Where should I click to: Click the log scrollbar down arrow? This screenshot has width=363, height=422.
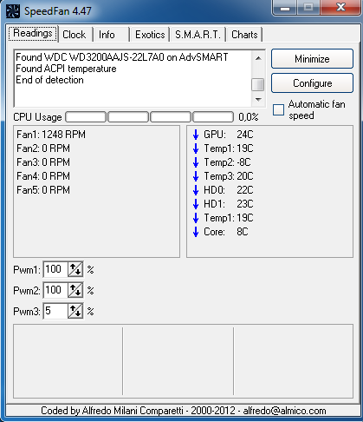258,100
